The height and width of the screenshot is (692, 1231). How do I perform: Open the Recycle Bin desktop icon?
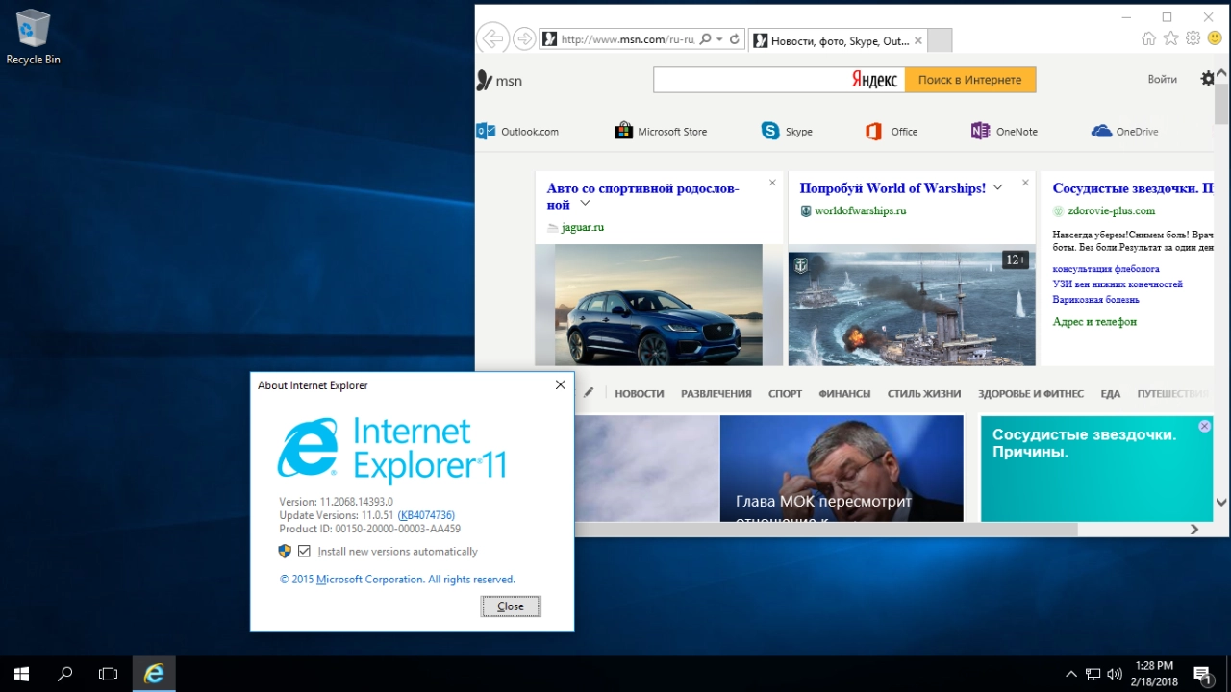click(33, 37)
